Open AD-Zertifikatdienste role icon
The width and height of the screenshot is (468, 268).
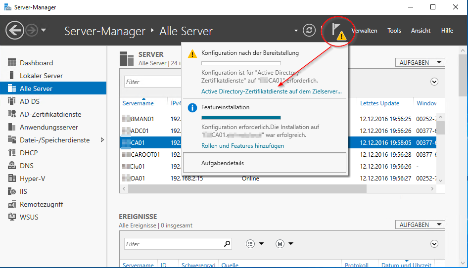[12, 114]
